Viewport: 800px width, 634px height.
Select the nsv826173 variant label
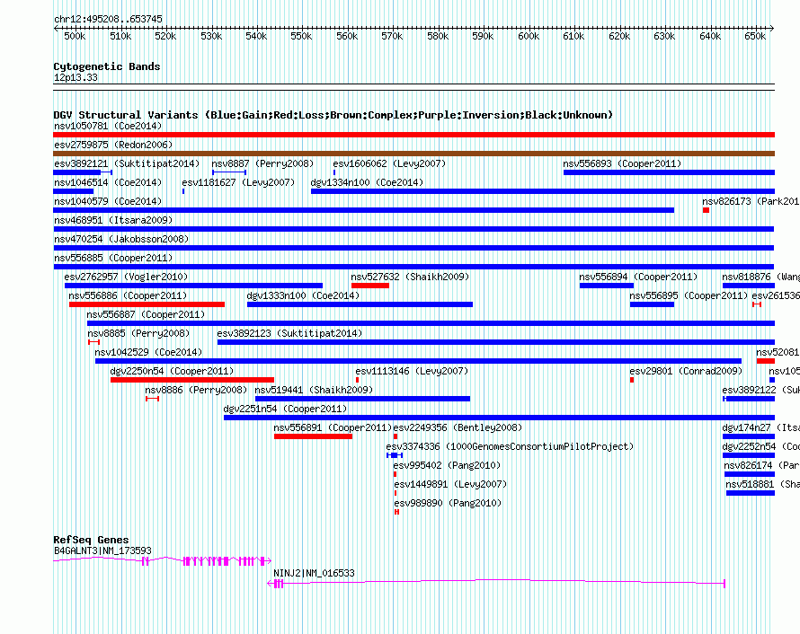(751, 201)
